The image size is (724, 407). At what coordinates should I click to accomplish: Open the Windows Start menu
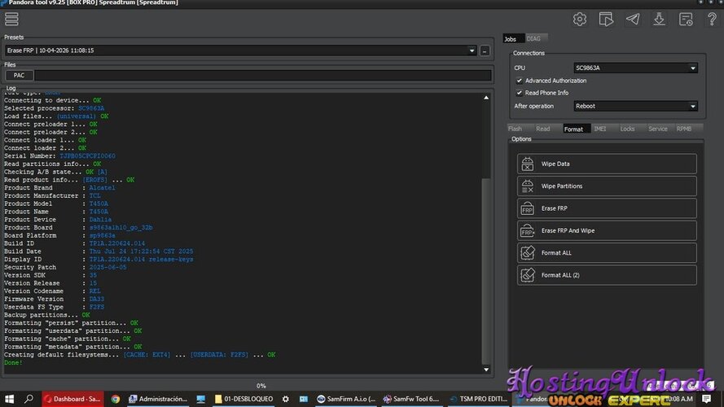pos(9,399)
